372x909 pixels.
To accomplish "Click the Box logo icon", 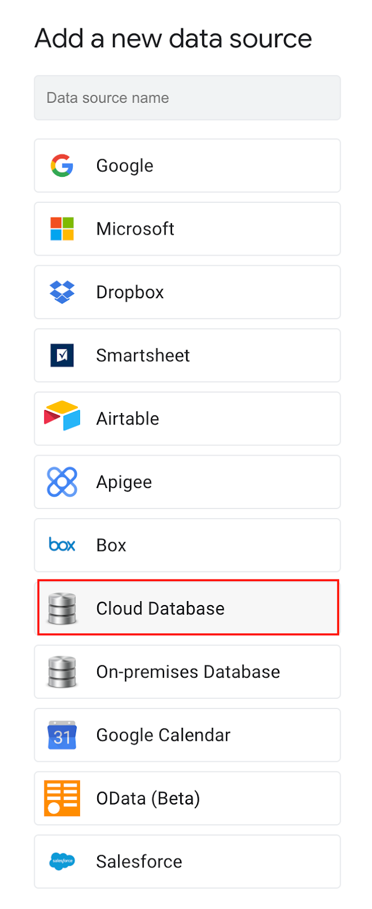I will tap(62, 545).
